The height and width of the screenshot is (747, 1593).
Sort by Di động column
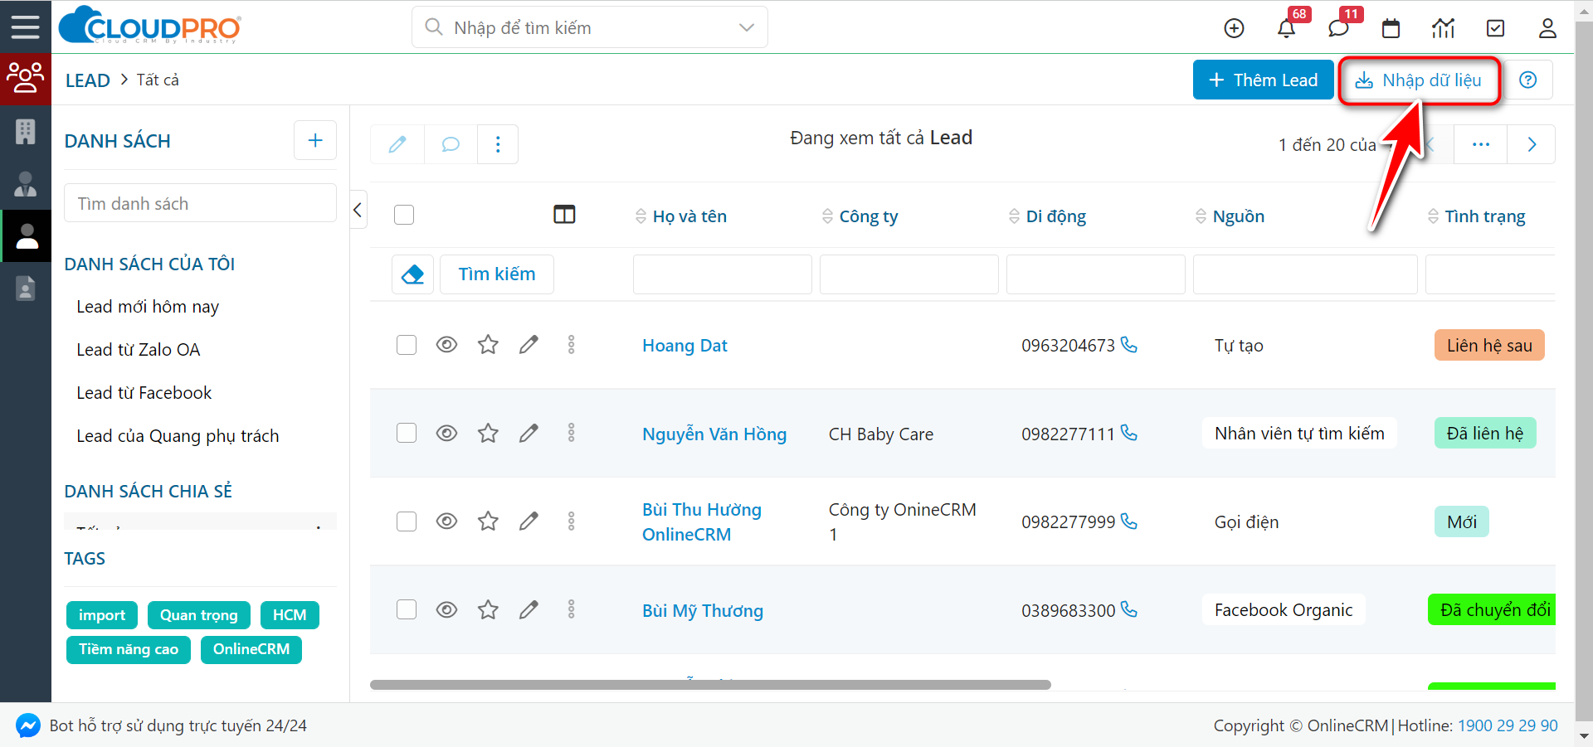click(1047, 216)
